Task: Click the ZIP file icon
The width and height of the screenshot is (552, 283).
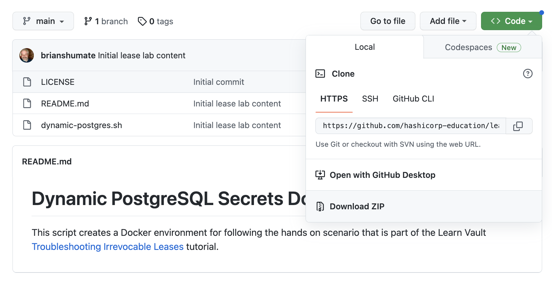Action: pos(320,206)
